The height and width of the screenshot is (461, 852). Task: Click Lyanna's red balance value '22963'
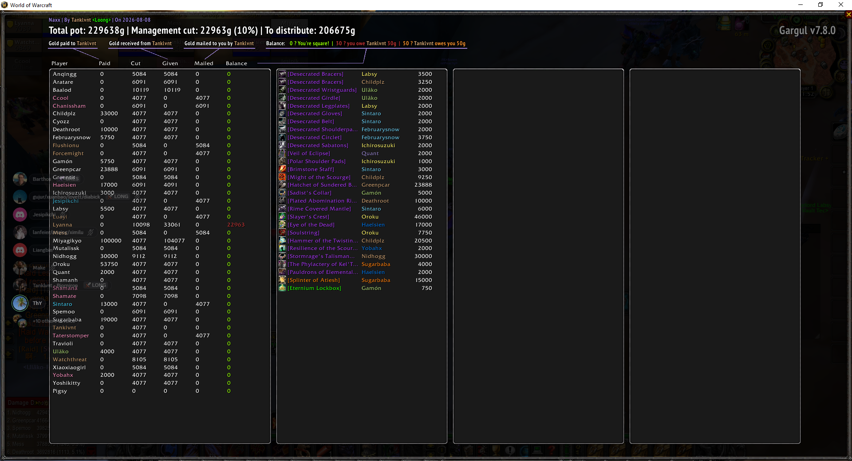click(236, 225)
